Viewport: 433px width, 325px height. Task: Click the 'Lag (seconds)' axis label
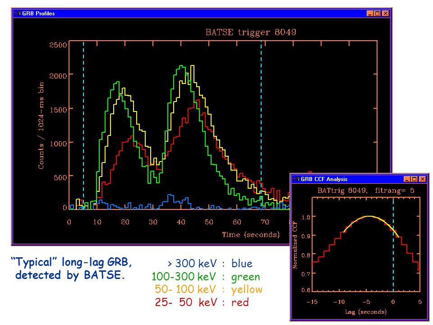pyautogui.click(x=366, y=312)
